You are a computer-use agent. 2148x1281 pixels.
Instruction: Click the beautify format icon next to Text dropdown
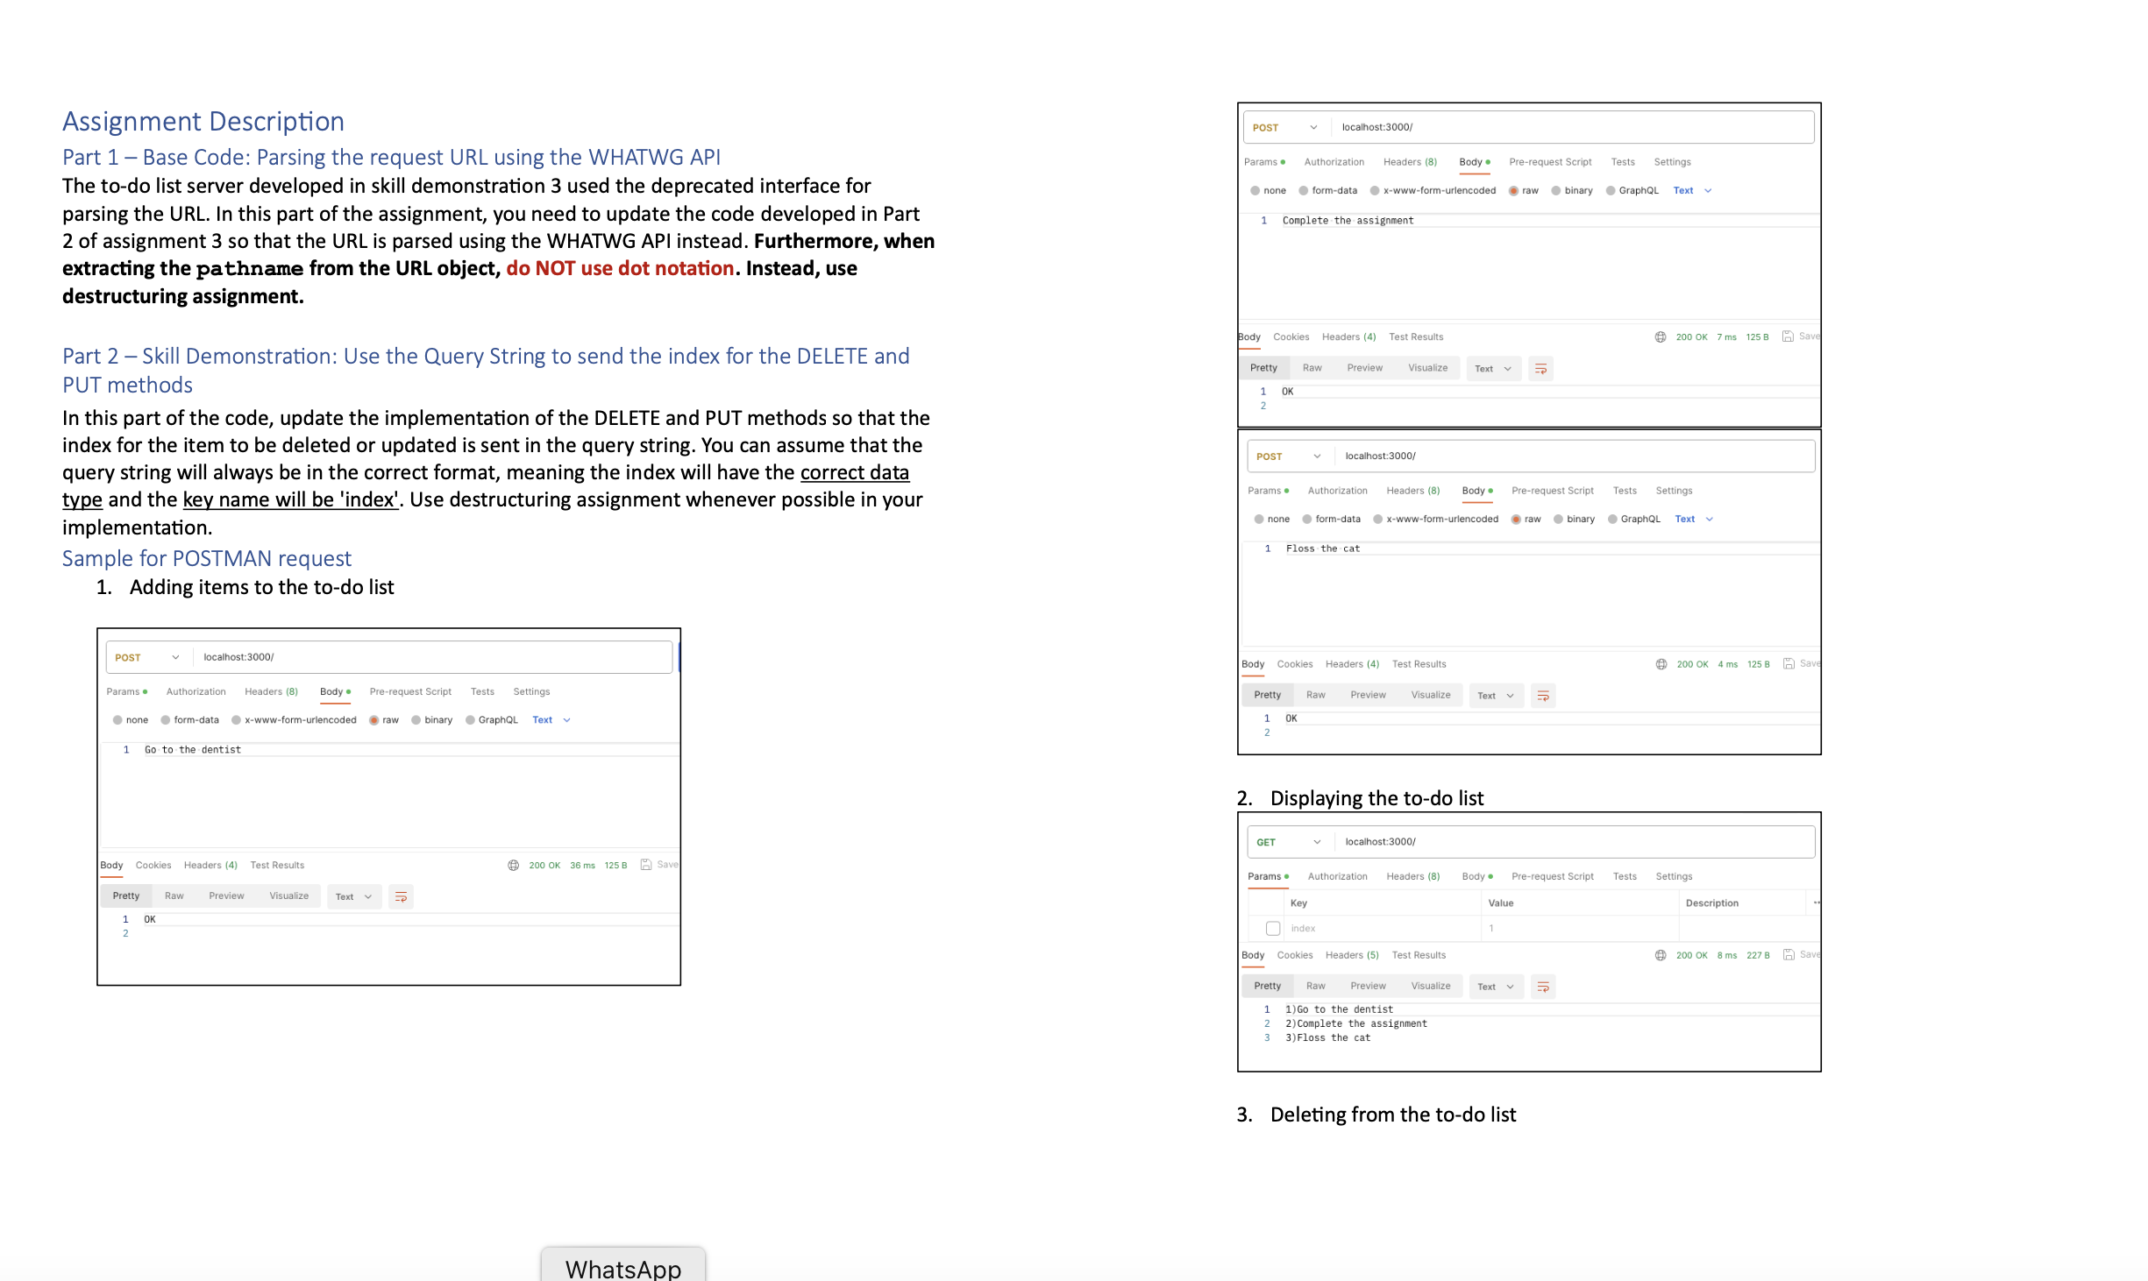(x=1541, y=368)
